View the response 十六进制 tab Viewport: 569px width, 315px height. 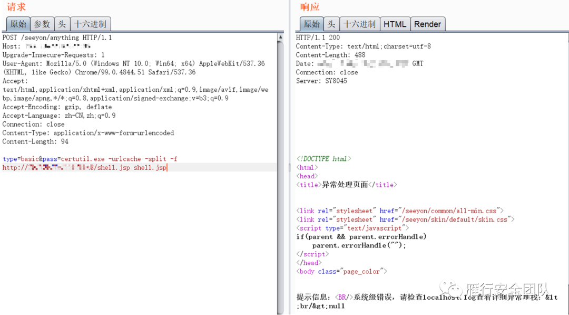[x=360, y=24]
